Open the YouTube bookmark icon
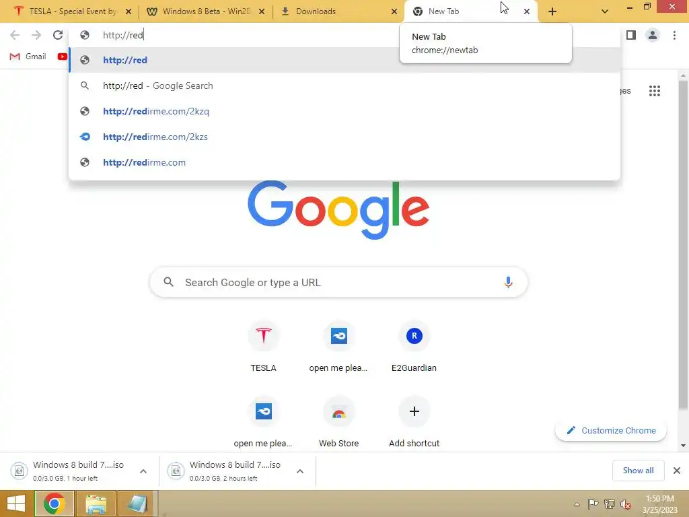The width and height of the screenshot is (689, 517). coord(63,57)
